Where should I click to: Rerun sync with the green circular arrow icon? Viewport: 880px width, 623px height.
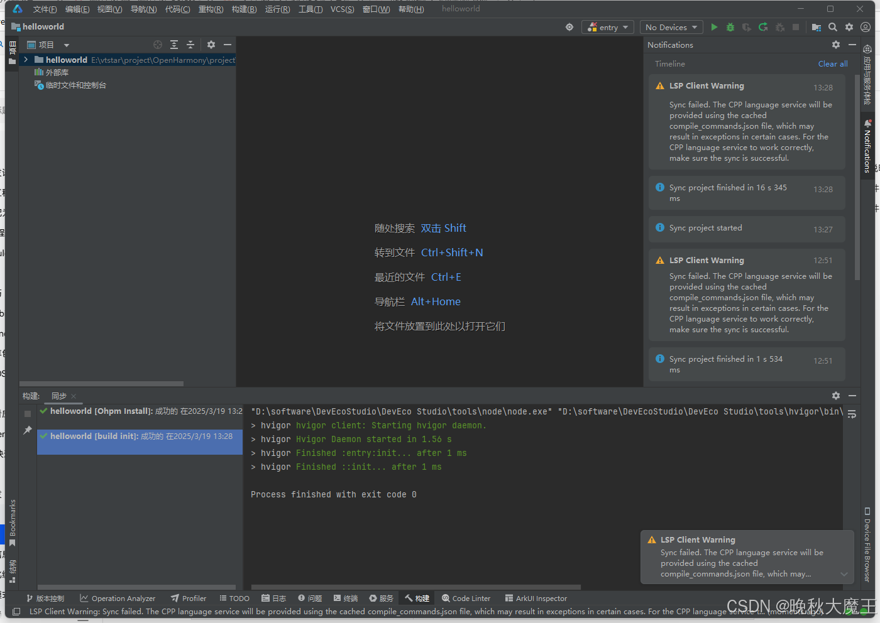pyautogui.click(x=762, y=27)
